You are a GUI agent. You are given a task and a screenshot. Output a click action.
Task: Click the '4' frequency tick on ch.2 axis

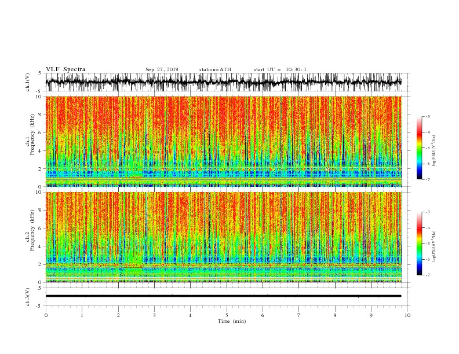coord(40,246)
